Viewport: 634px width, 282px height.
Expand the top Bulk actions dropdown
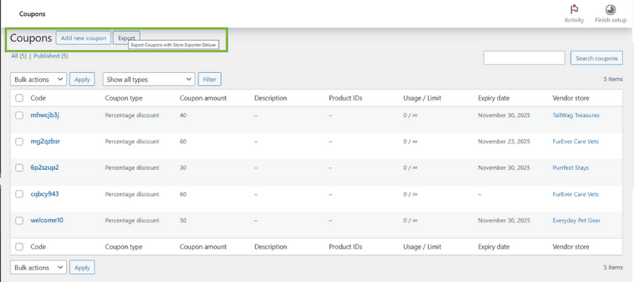coord(39,80)
